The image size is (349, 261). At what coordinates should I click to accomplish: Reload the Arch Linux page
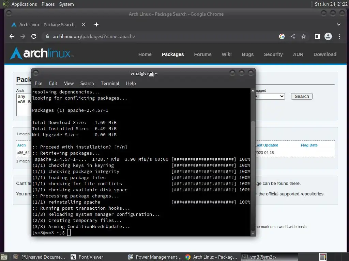point(34,36)
